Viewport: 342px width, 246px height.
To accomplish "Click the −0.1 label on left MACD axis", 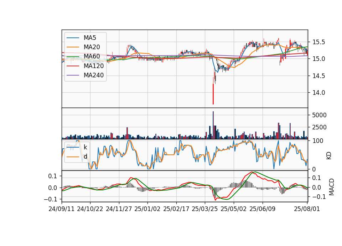I will pos(50,199).
